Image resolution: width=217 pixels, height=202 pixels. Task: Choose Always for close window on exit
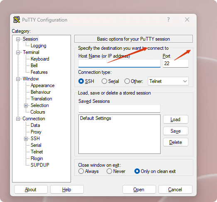click(81, 171)
